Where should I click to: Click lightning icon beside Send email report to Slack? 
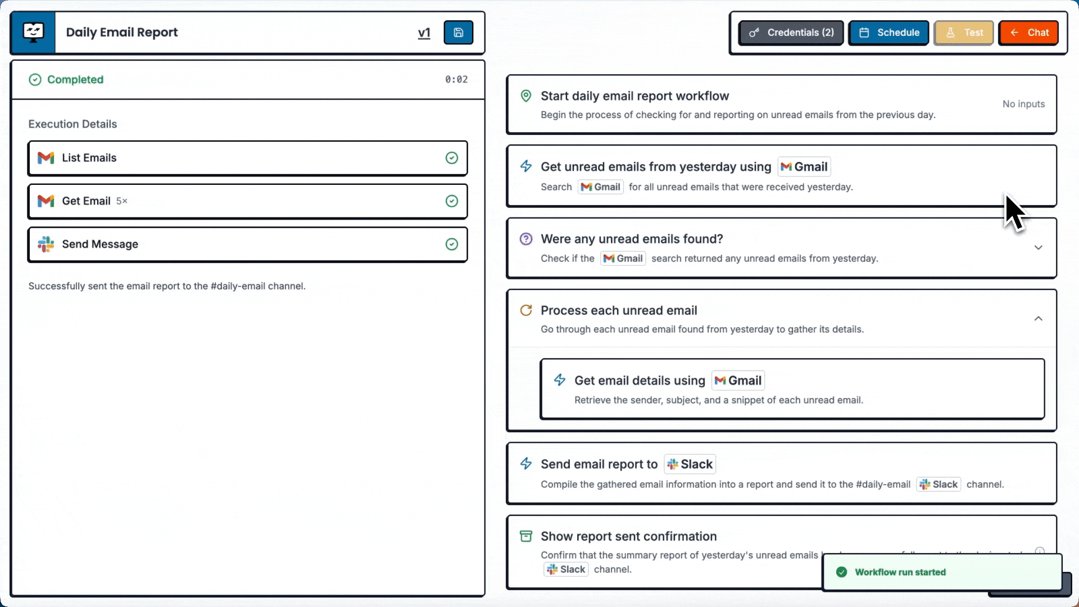(x=526, y=464)
